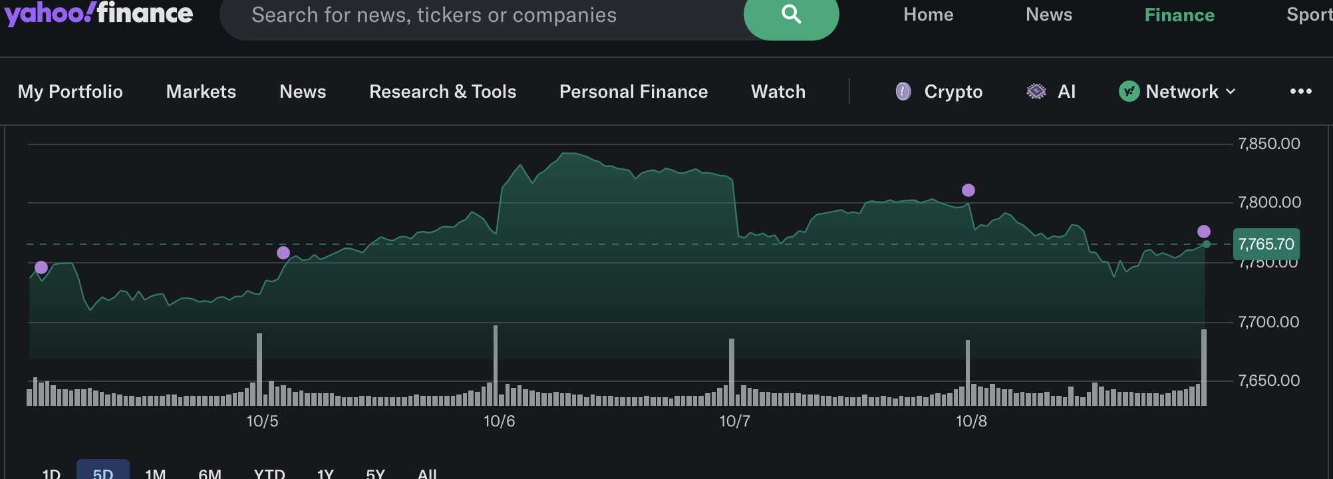This screenshot has height=479, width=1333.
Task: Open the Research & Tools menu
Action: [443, 92]
